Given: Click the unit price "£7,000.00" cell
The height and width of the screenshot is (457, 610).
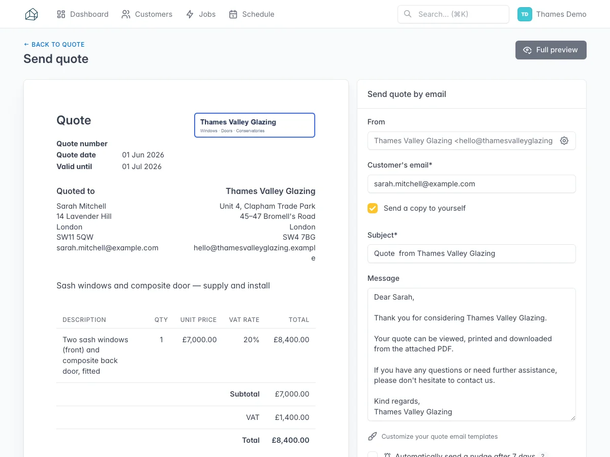Looking at the screenshot, I should (199, 340).
